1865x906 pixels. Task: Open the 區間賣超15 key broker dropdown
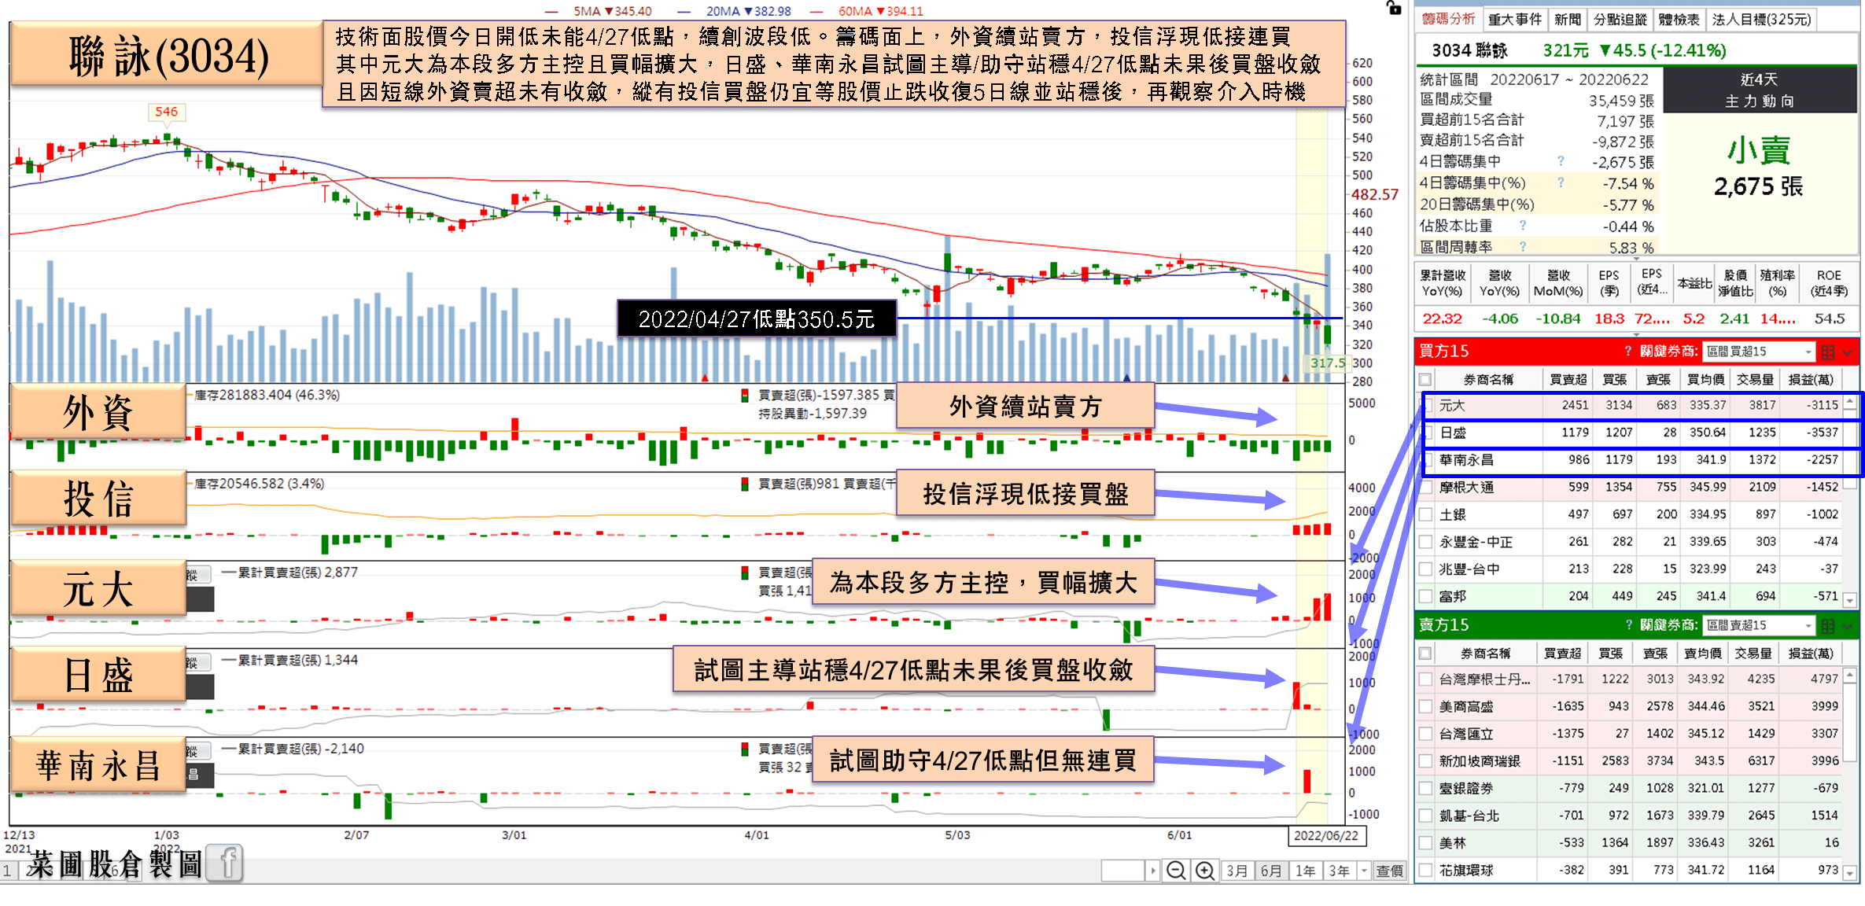[x=1758, y=625]
